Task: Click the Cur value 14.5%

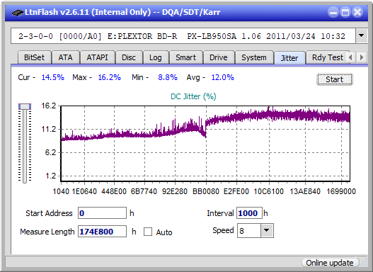Action: [53, 77]
